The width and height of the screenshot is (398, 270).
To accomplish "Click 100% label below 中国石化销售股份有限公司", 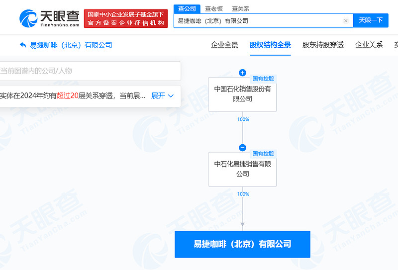I will click(x=243, y=119).
